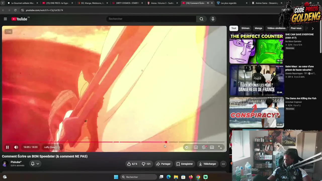Open Firefox from the taskbar
Image resolution: width=322 pixels, height=181 pixels.
coord(191,177)
